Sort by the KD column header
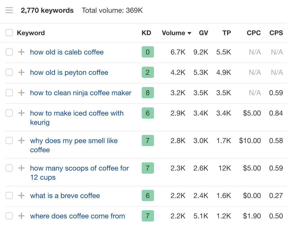 click(x=147, y=33)
